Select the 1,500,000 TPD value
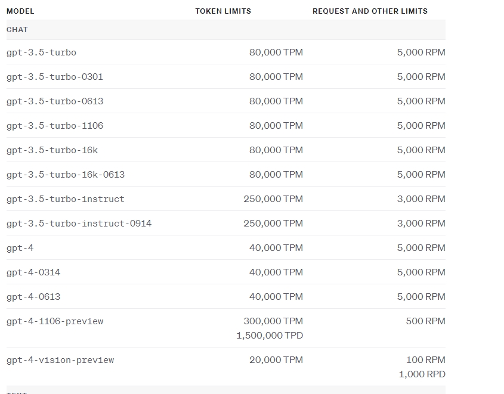The width and height of the screenshot is (504, 394). (270, 336)
